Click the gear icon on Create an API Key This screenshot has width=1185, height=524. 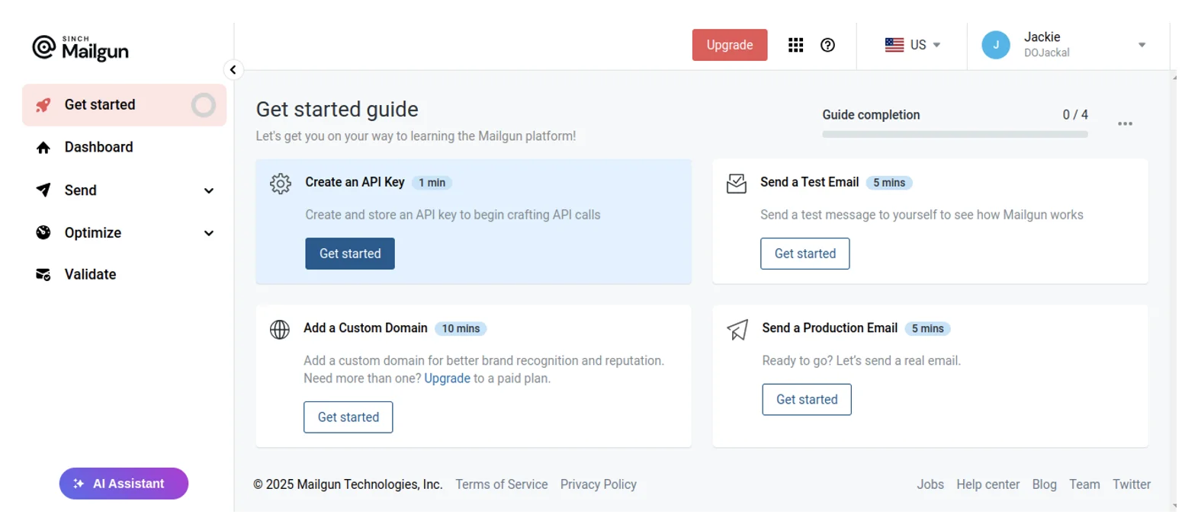(x=281, y=184)
